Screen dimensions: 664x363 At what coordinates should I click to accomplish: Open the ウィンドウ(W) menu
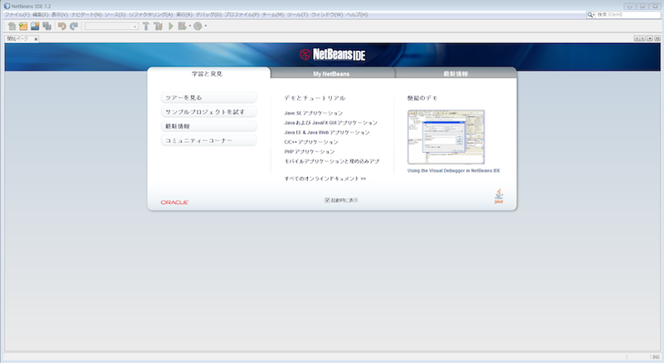point(327,14)
